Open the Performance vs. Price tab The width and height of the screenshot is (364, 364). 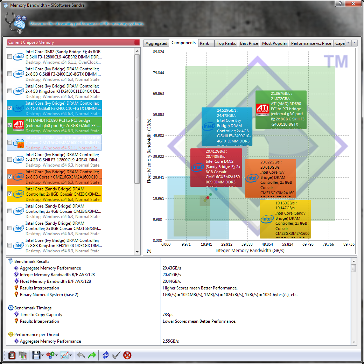coord(311,43)
